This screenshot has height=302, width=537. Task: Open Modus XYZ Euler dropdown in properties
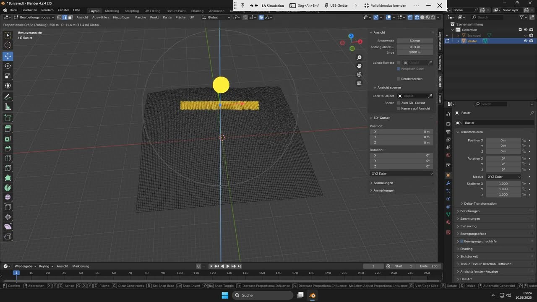coord(504,177)
